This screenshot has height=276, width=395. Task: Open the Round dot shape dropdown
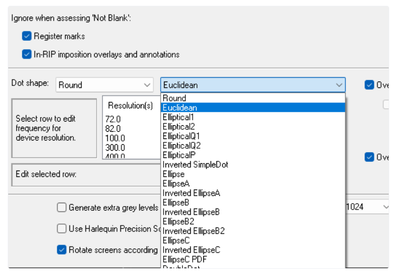pos(148,85)
